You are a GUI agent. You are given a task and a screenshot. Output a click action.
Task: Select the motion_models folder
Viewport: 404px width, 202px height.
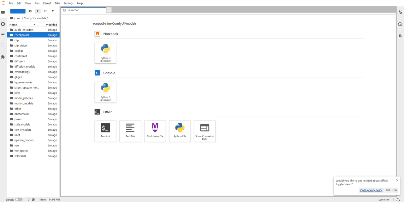pyautogui.click(x=33, y=104)
